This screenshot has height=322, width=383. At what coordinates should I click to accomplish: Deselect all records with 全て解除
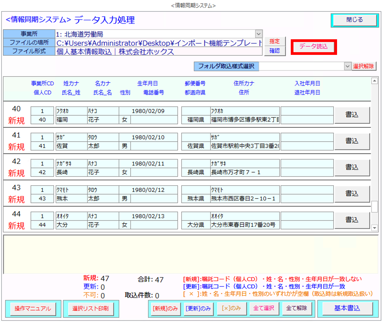(x=296, y=309)
